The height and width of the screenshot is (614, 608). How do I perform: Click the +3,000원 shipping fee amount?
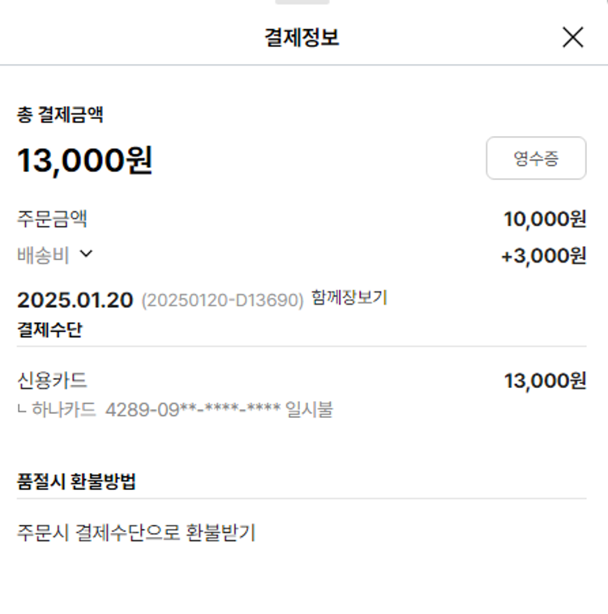pos(543,256)
